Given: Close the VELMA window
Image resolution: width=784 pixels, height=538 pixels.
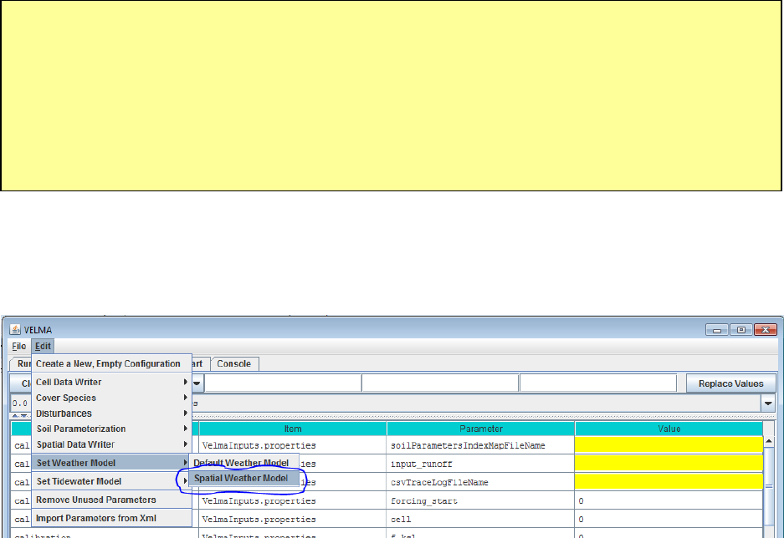Looking at the screenshot, I should (x=766, y=330).
